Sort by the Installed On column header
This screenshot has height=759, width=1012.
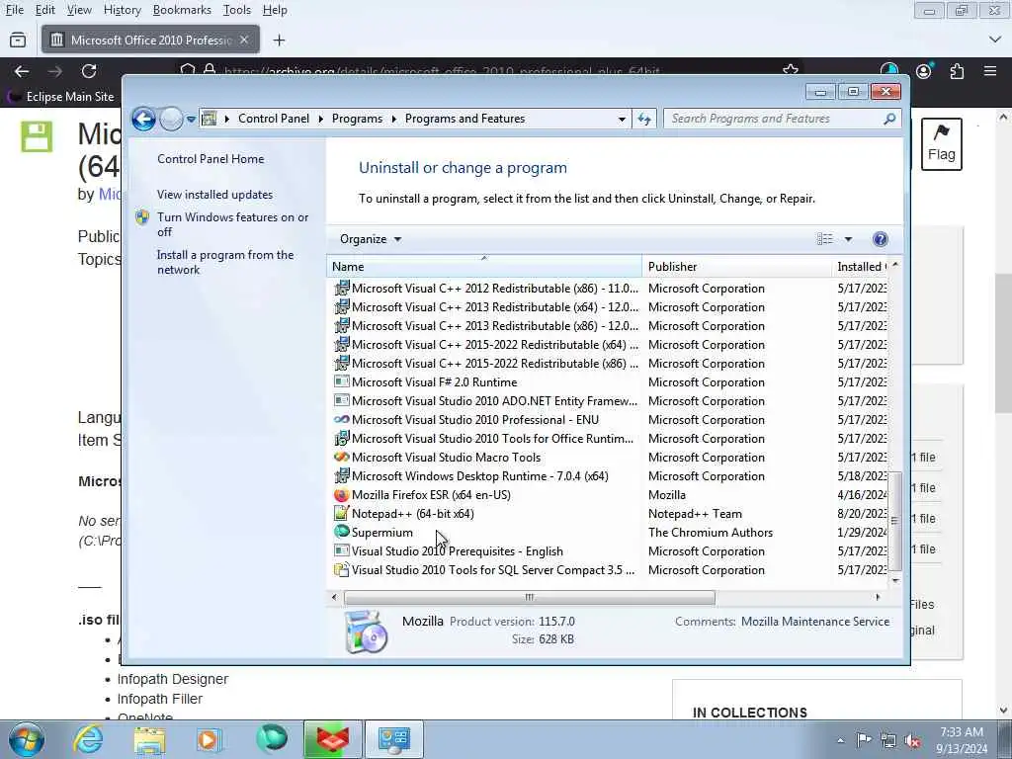coord(861,267)
